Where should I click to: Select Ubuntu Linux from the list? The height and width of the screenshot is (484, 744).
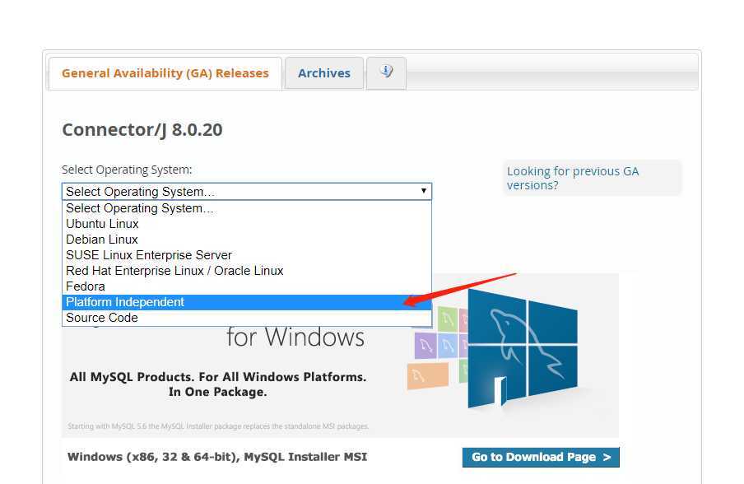click(247, 224)
